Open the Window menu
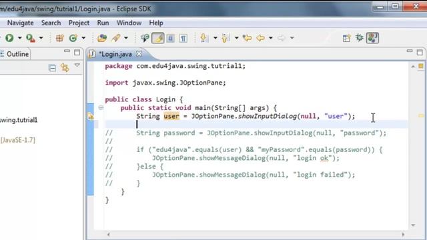The height and width of the screenshot is (240, 427). click(129, 23)
